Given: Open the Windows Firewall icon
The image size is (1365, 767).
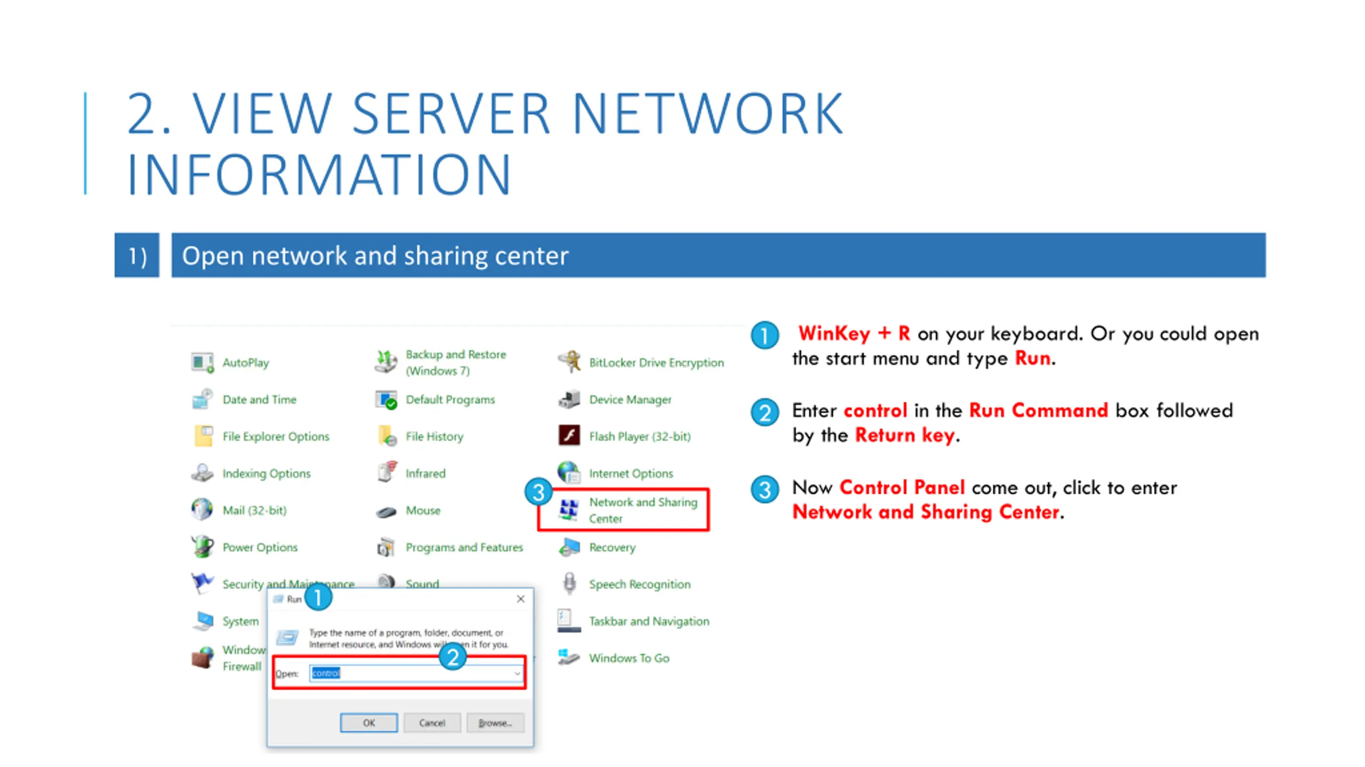Looking at the screenshot, I should (x=203, y=658).
